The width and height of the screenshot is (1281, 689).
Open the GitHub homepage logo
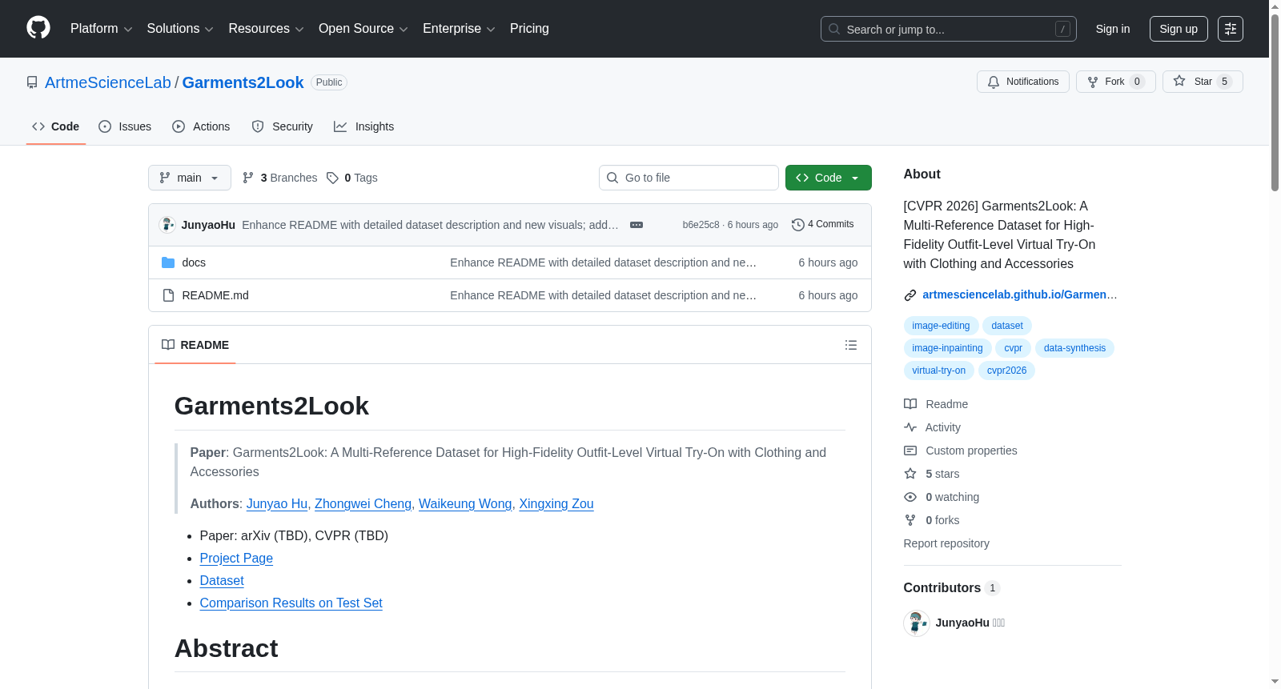tap(38, 28)
